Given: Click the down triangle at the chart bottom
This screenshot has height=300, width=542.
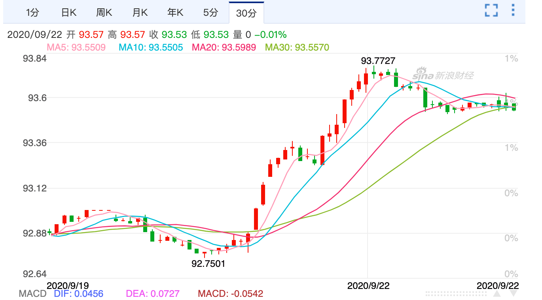Looking at the screenshot, I should [x=514, y=294].
